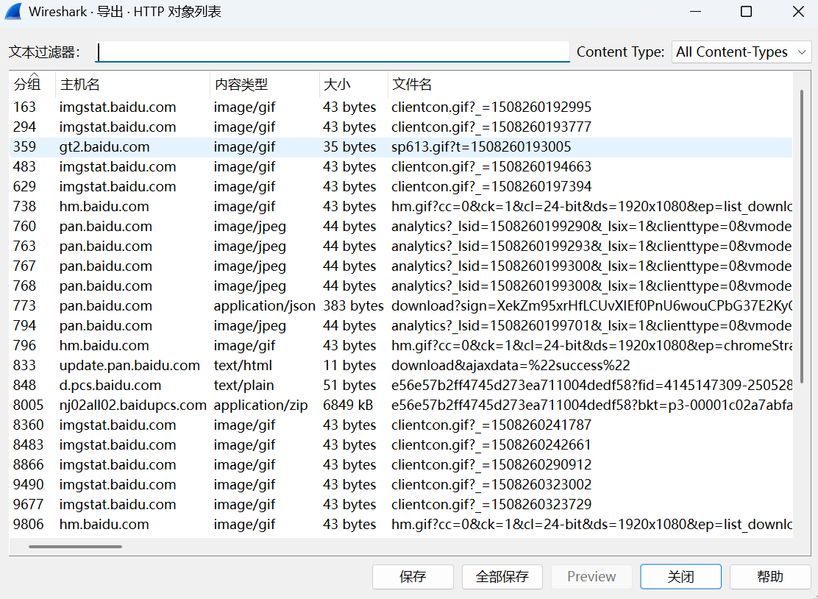The image size is (818, 599).
Task: Click the application/zip content type cell
Action: [x=261, y=405]
